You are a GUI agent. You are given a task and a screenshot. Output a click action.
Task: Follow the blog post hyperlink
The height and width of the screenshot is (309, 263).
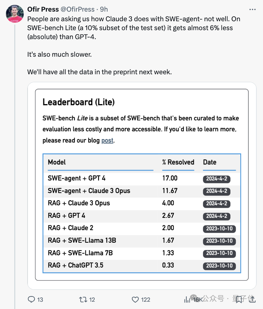click(x=107, y=141)
